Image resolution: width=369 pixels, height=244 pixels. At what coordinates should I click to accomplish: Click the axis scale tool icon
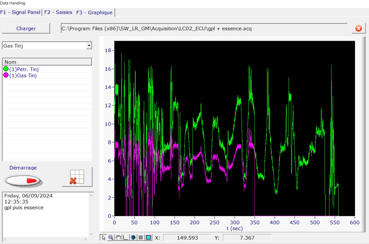[126, 237]
